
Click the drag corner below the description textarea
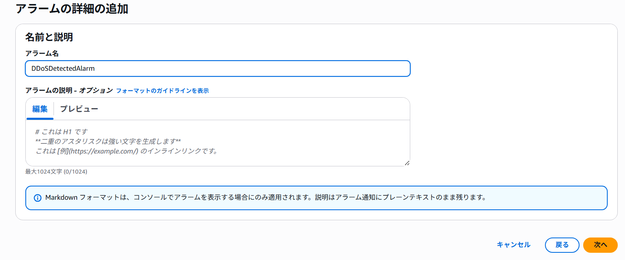click(x=407, y=163)
